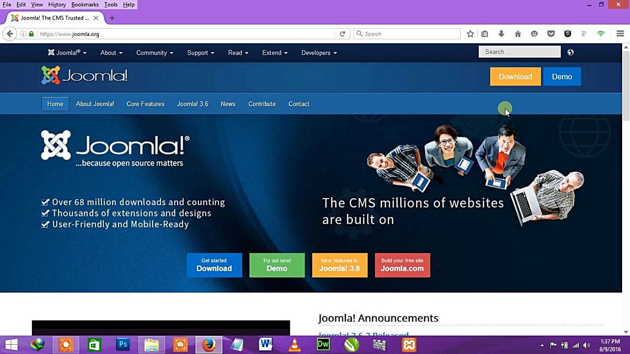The image size is (630, 354).
Task: Go to About Joomla! page
Action: point(95,104)
